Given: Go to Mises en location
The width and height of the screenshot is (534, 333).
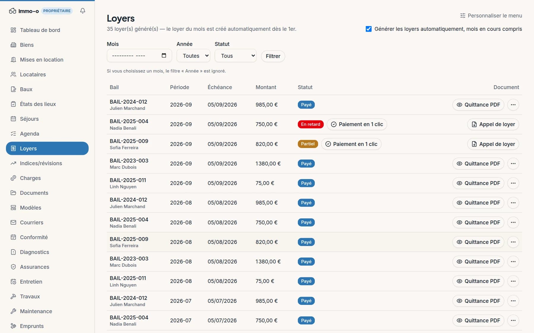Looking at the screenshot, I should [x=47, y=59].
